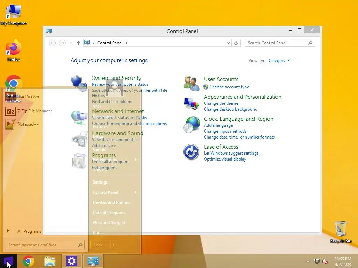
Task: Expand the Control Panel submenu arrow in Start menu
Action: (x=136, y=192)
